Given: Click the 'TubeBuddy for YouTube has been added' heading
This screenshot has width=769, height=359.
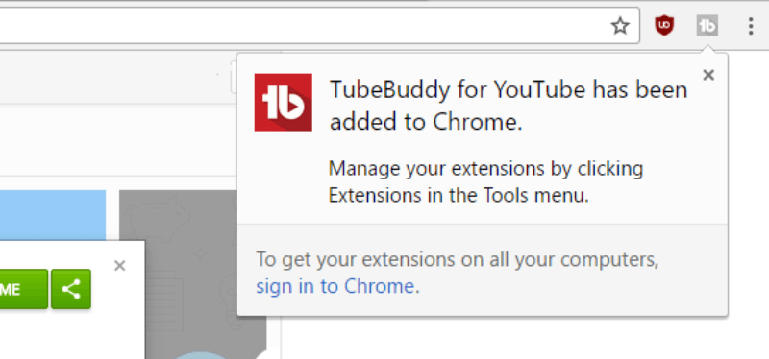Looking at the screenshot, I should coord(509,106).
